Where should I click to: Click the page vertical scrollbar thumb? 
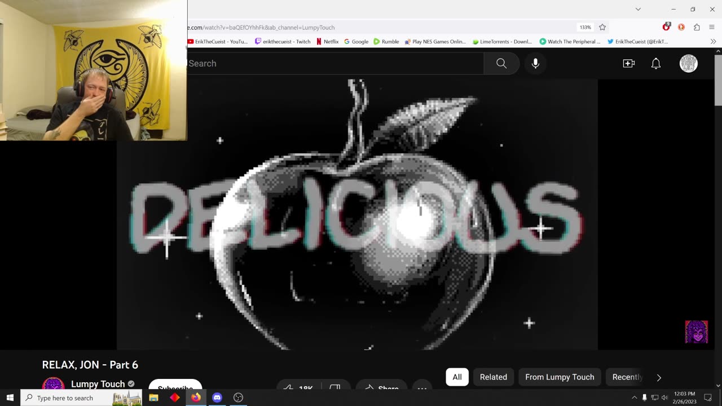click(717, 80)
